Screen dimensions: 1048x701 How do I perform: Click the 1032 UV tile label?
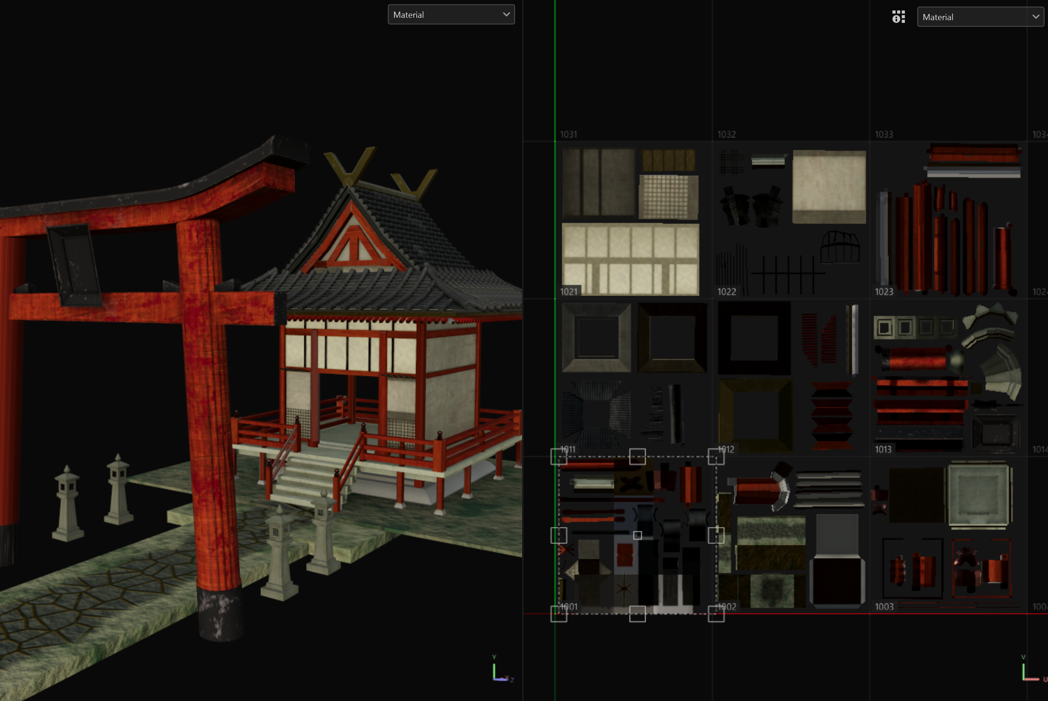[726, 134]
